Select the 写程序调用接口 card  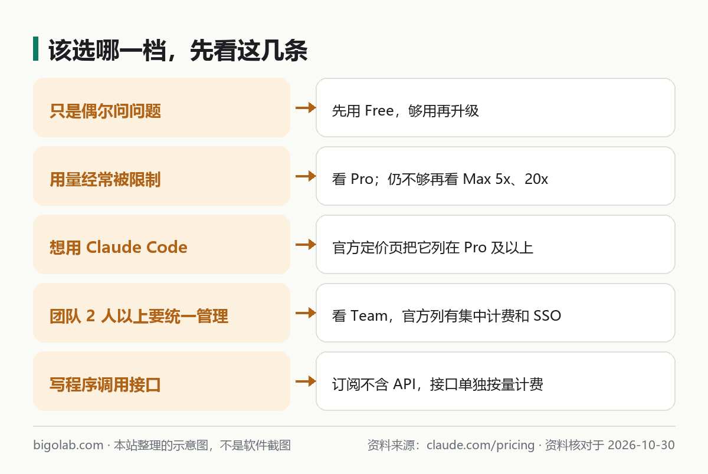[x=162, y=381]
